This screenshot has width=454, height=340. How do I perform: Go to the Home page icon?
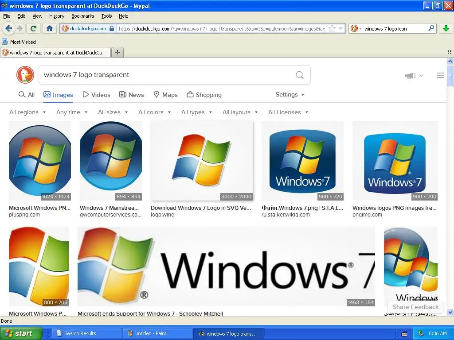[50, 28]
